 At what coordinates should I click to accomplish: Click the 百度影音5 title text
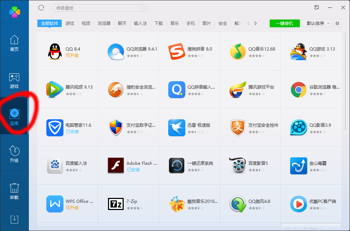[x=258, y=163]
